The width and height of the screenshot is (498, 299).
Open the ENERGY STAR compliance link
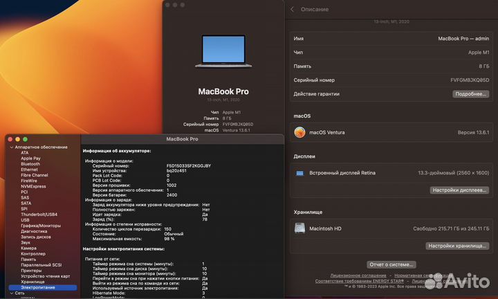(x=360, y=281)
